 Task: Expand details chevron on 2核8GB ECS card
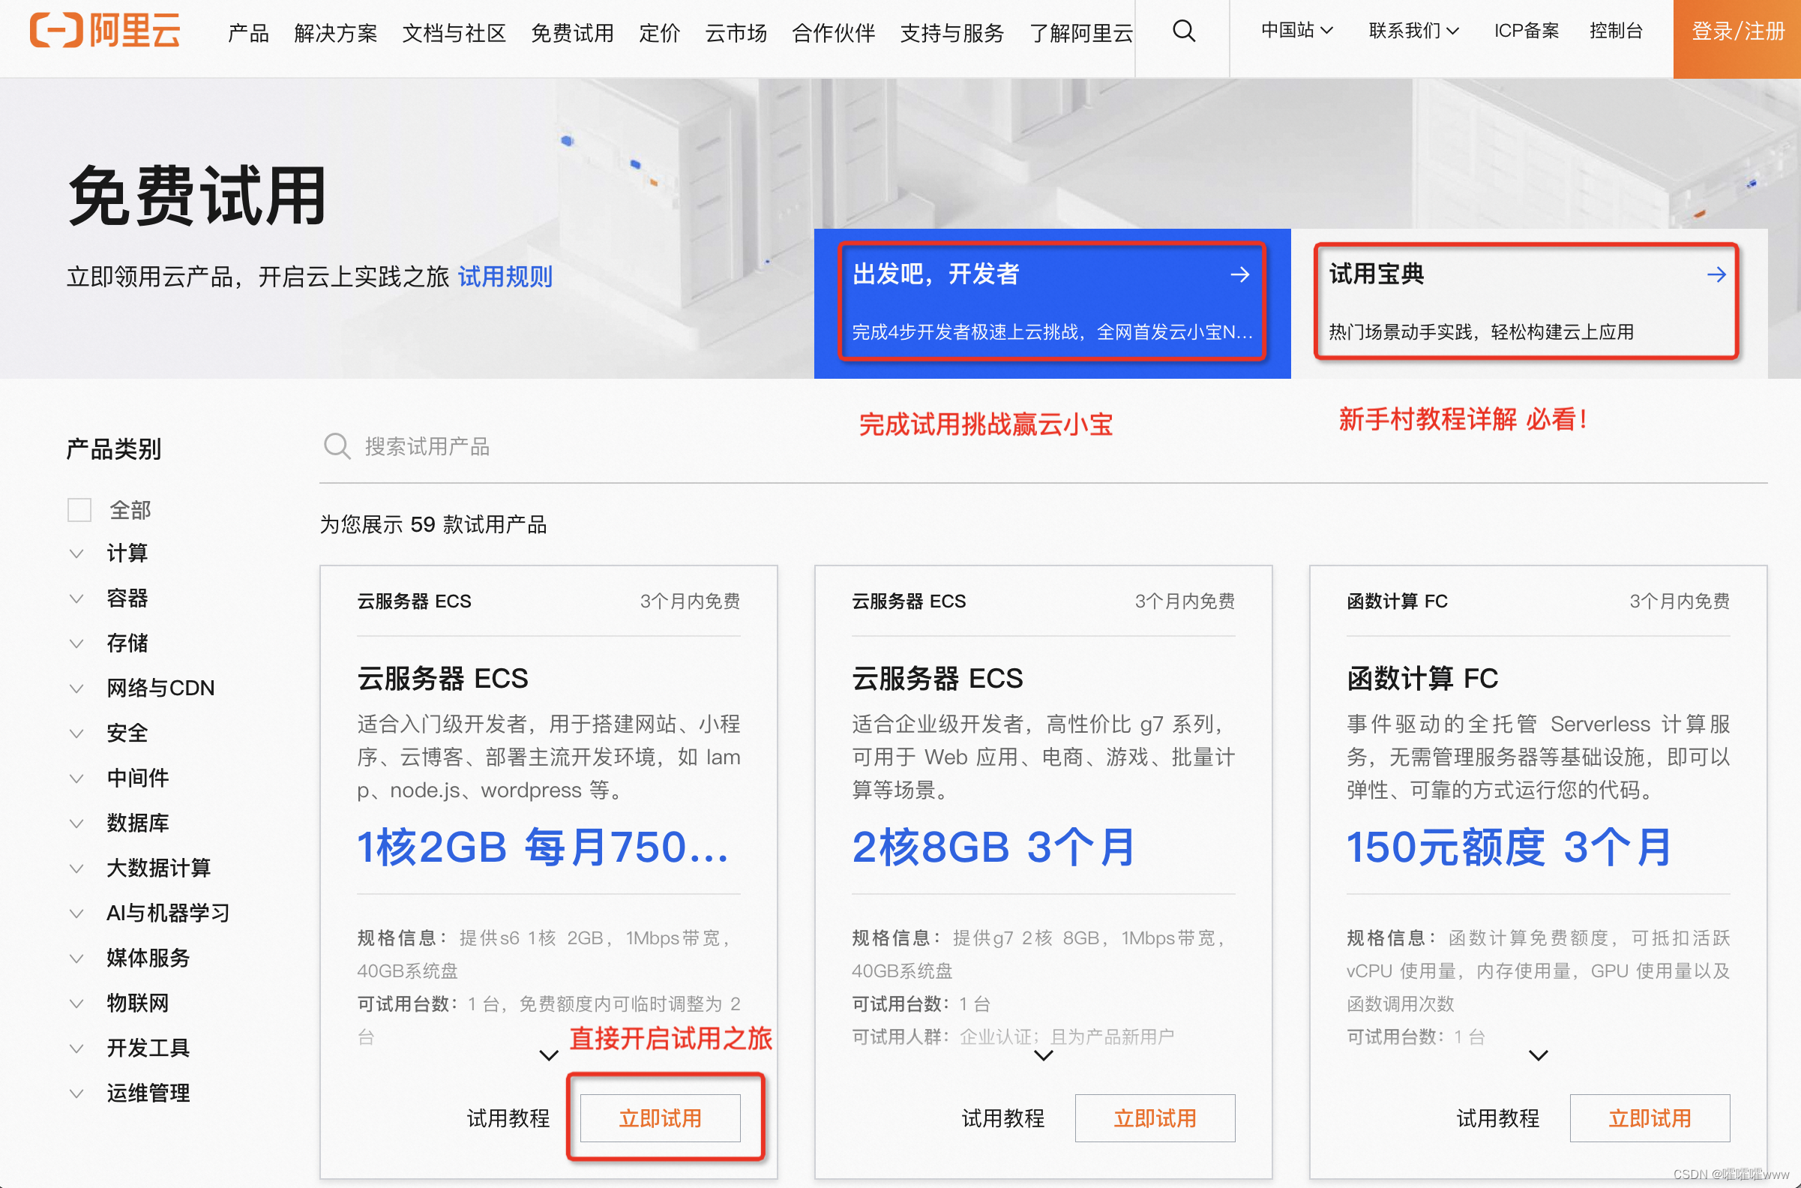pyautogui.click(x=1043, y=1055)
